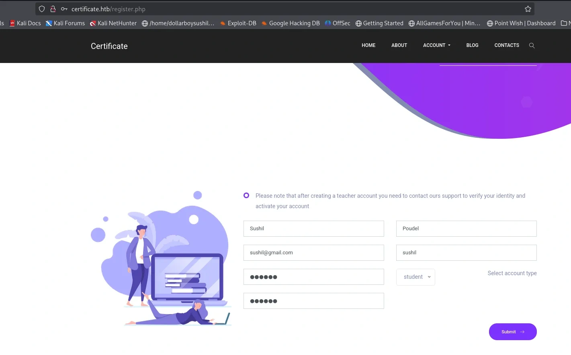Click the shield tracking protection icon
Image resolution: width=571 pixels, height=355 pixels.
42,9
